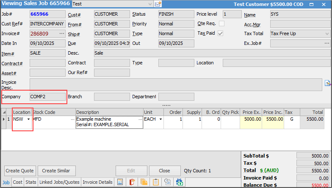Click the yellow notepad icon tab
Screen dimensions: 332x188
155,182
